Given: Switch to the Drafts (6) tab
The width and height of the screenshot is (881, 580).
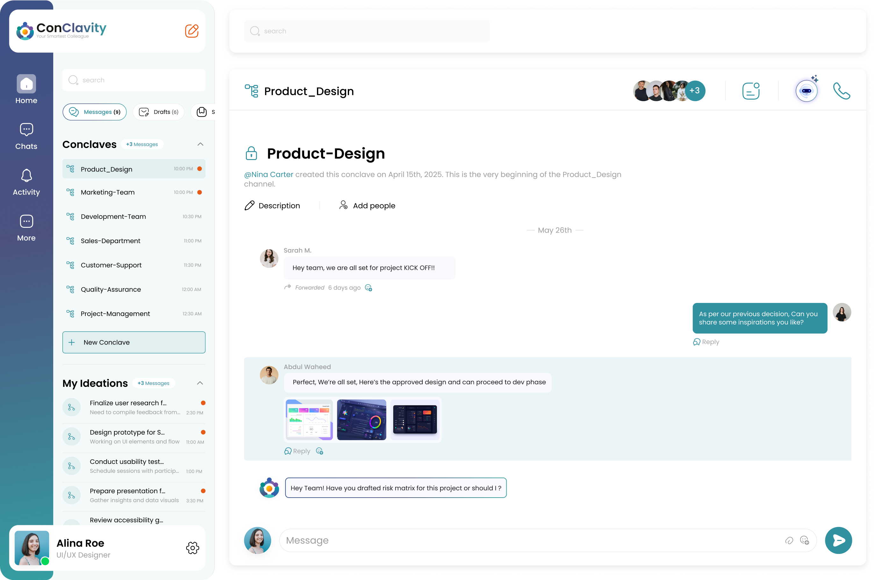Looking at the screenshot, I should click(159, 112).
